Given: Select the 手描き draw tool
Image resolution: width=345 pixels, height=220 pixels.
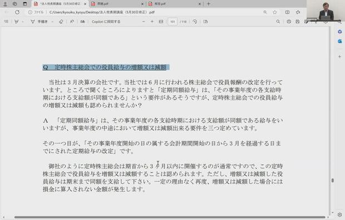Looking at the screenshot, I should point(39,22).
